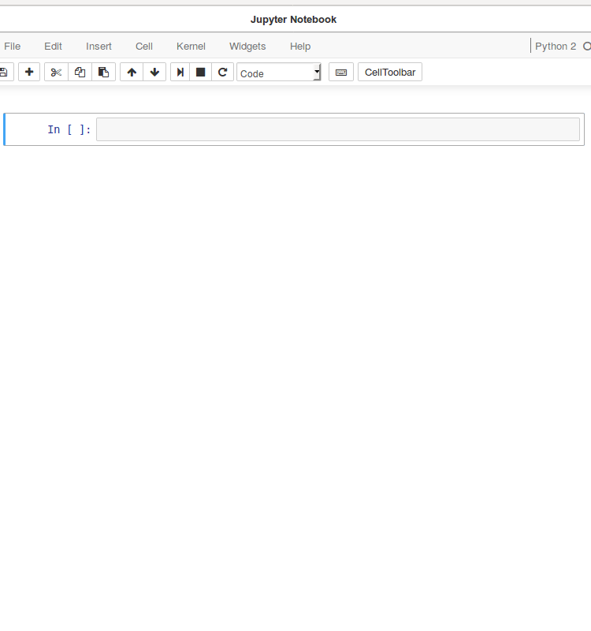Open the Edit menu
This screenshot has height=631, width=591.
[x=53, y=47]
